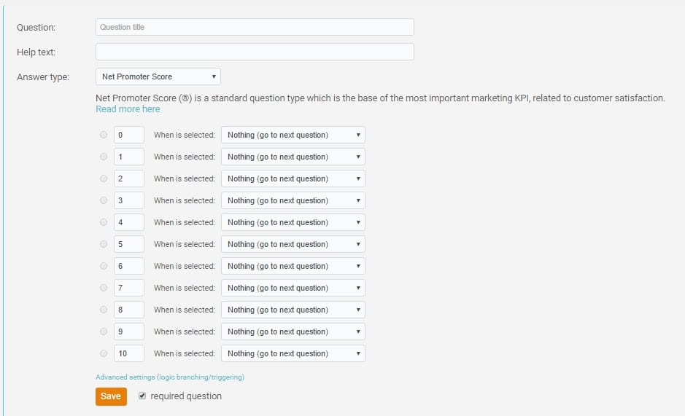Expand the action dropdown for score 0
The image size is (685, 416).
293,135
